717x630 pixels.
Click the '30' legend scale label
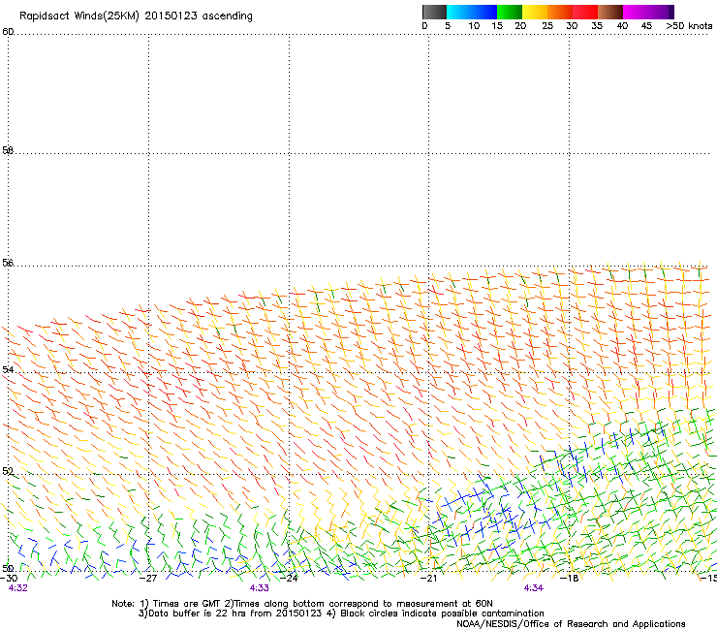tap(572, 26)
